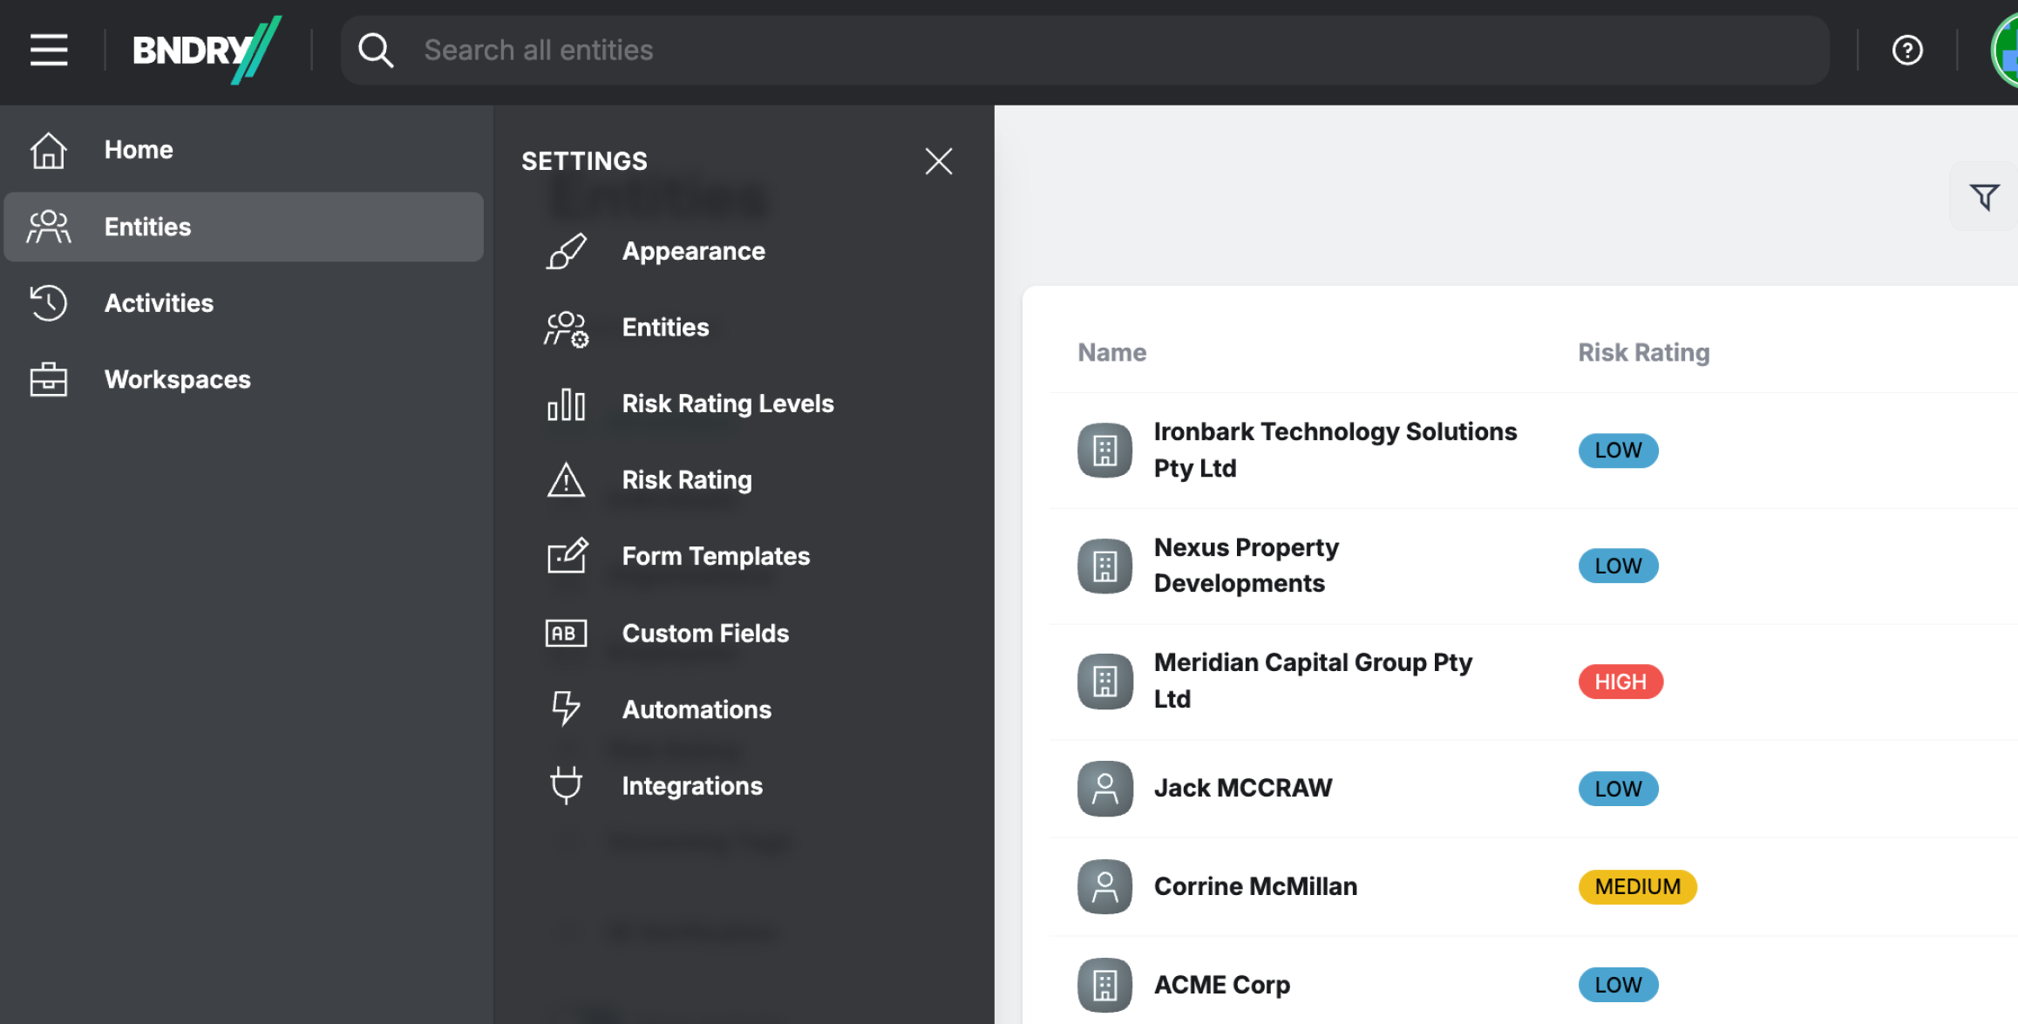The width and height of the screenshot is (2018, 1024).
Task: Click the search magnifier icon
Action: [376, 51]
